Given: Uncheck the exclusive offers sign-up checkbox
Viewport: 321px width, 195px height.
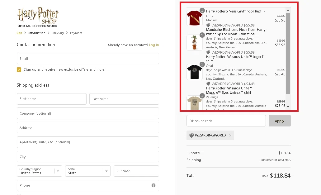Looking at the screenshot, I should point(19,70).
